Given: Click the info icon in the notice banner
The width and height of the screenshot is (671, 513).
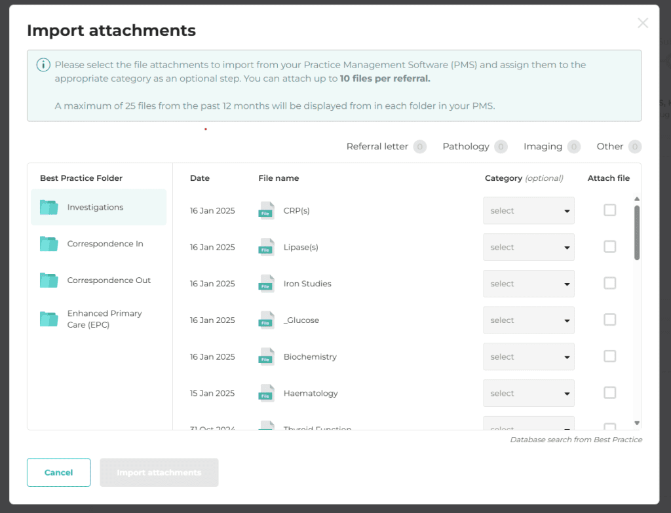Looking at the screenshot, I should [43, 65].
